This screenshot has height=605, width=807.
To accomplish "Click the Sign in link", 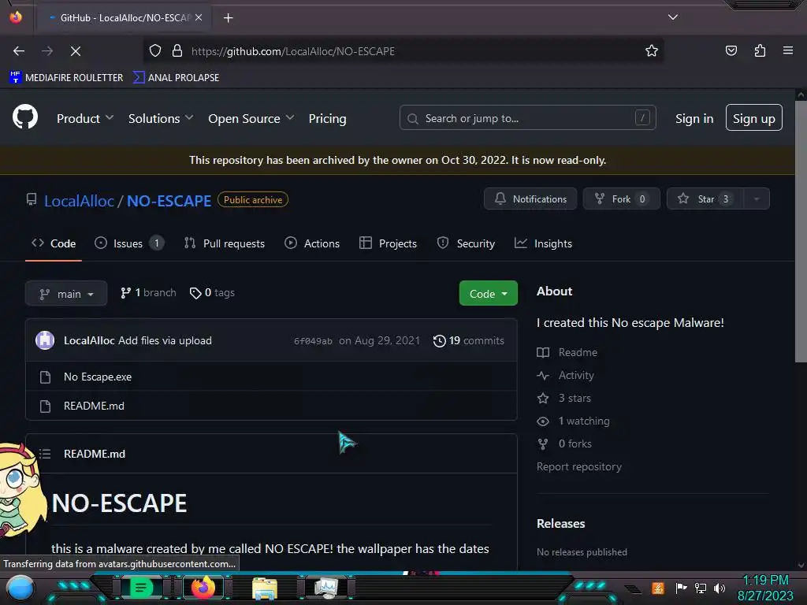I will click(x=694, y=118).
